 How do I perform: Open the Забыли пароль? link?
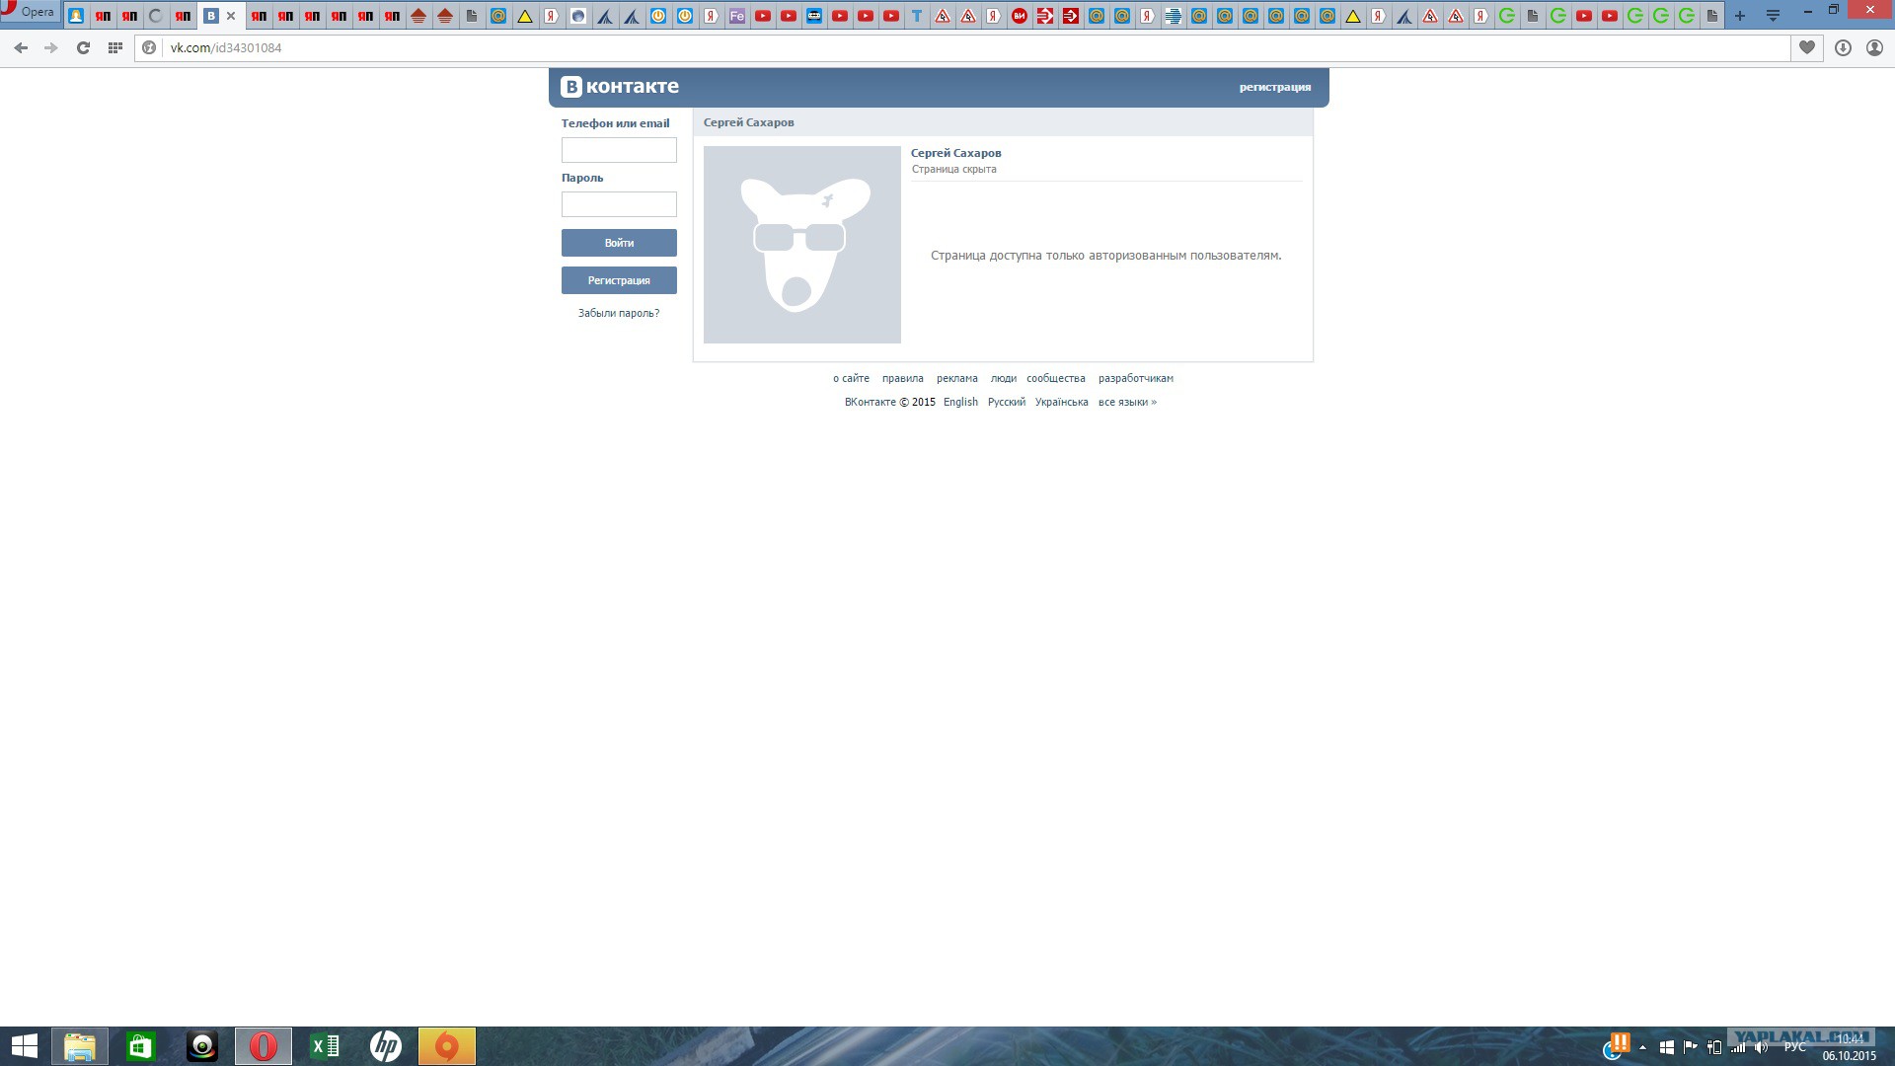click(619, 313)
